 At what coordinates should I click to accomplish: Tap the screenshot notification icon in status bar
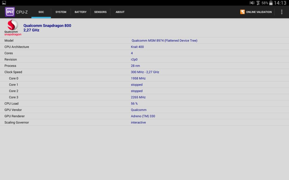coord(4,3)
